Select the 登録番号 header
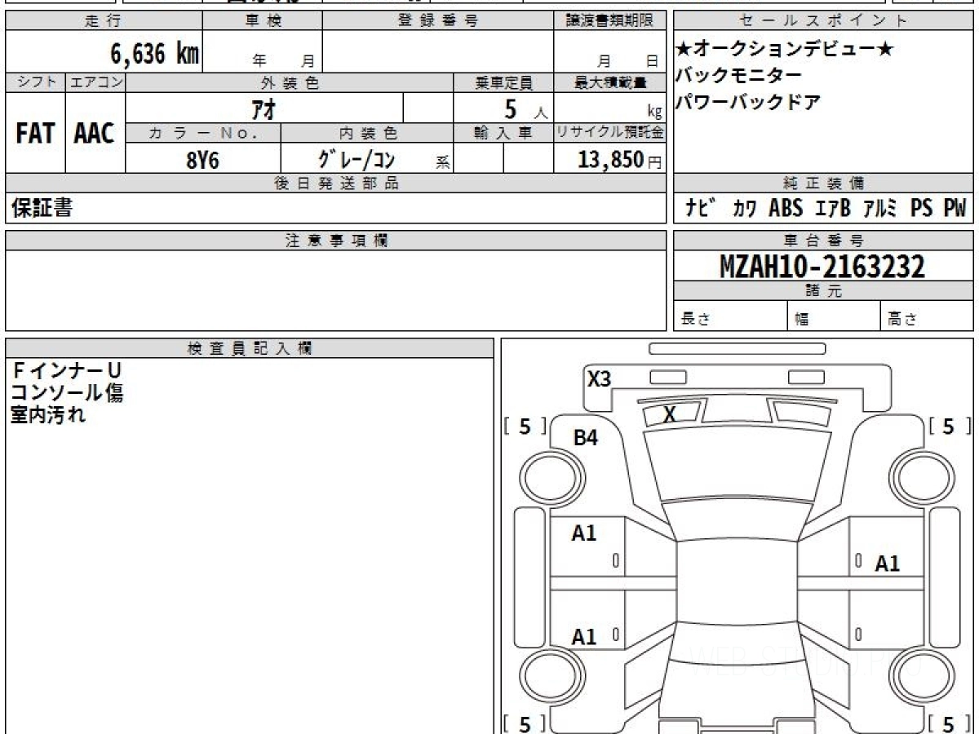This screenshot has width=979, height=734. pyautogui.click(x=438, y=21)
